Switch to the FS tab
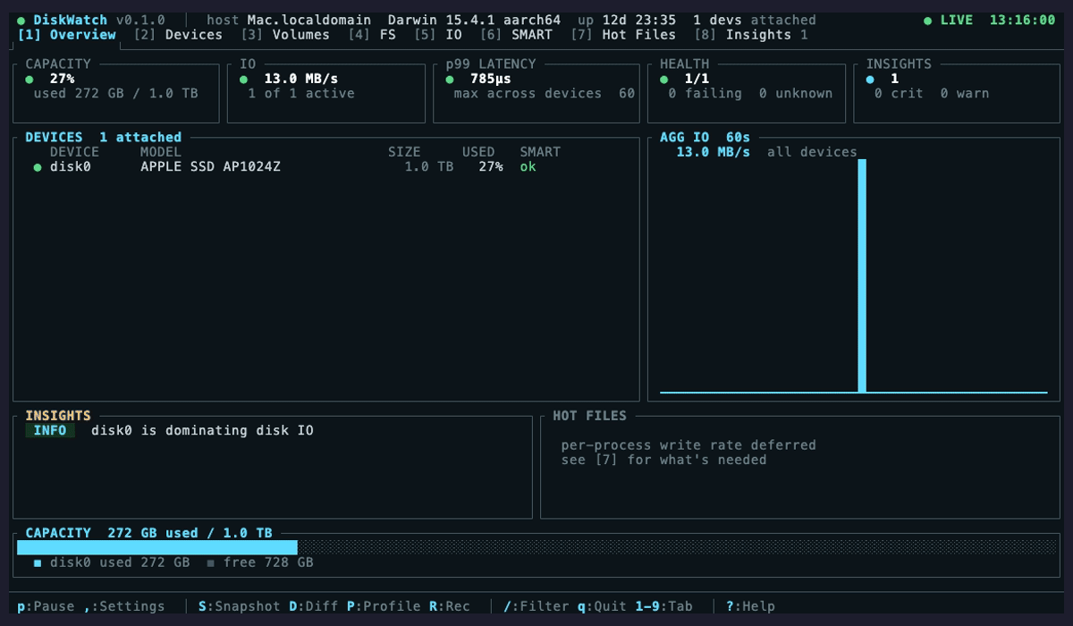The image size is (1073, 626). coord(372,35)
